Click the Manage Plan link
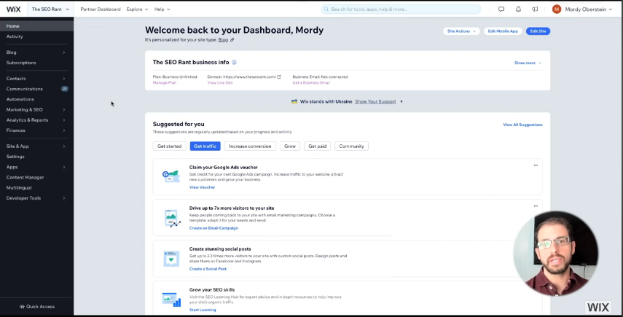 click(x=165, y=82)
